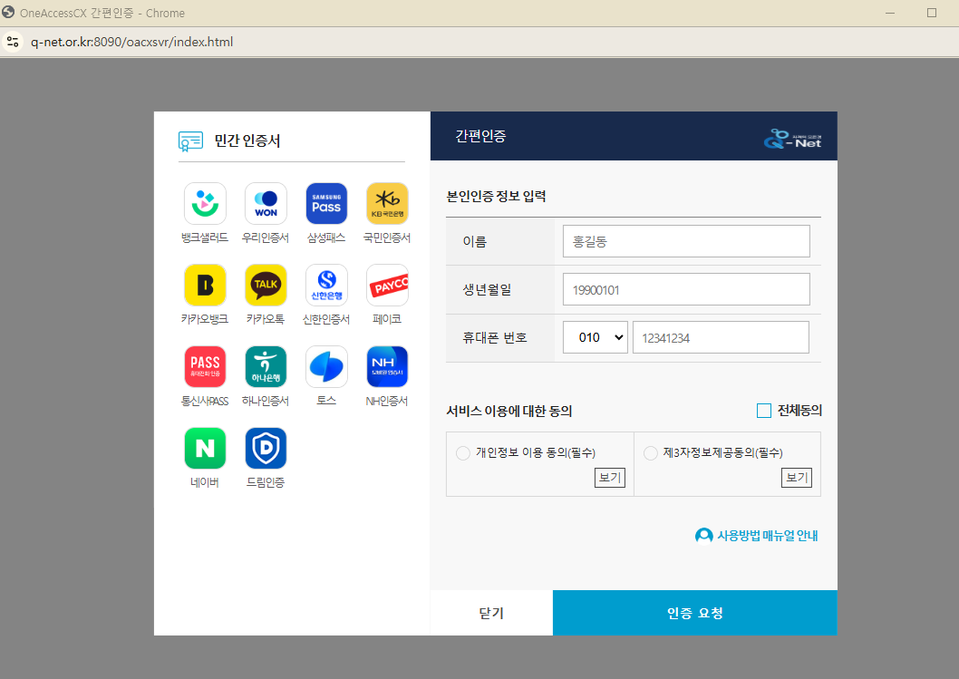The width and height of the screenshot is (959, 679).
Task: Click the 간편인증 title text
Action: tap(480, 136)
